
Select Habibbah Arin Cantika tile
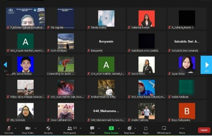pos(147,41)
